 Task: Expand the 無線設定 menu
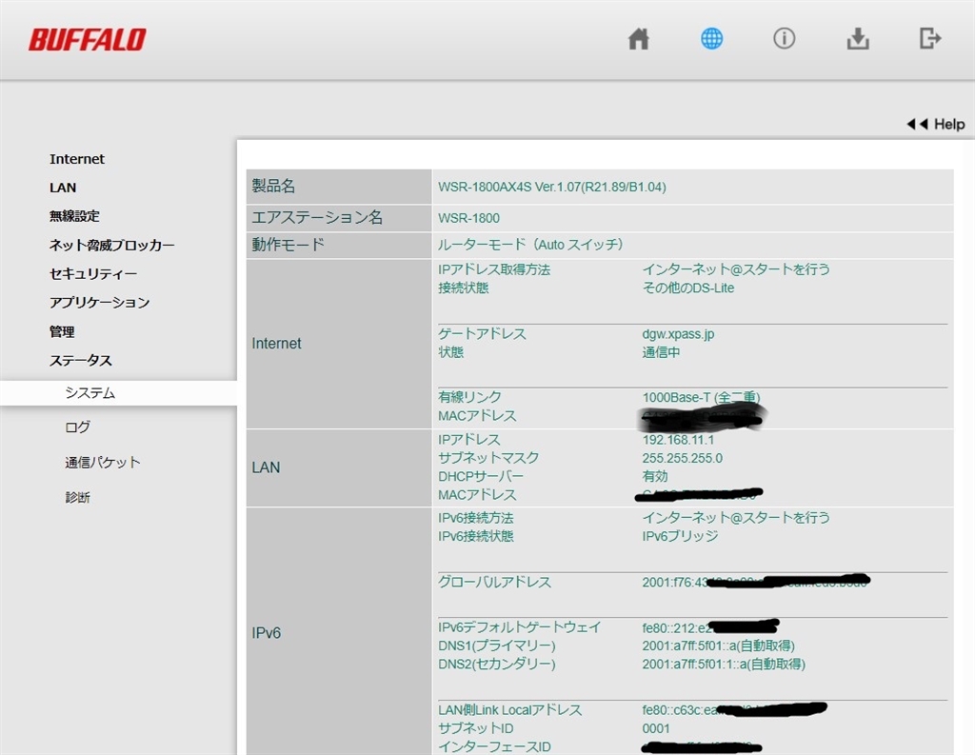coord(74,216)
